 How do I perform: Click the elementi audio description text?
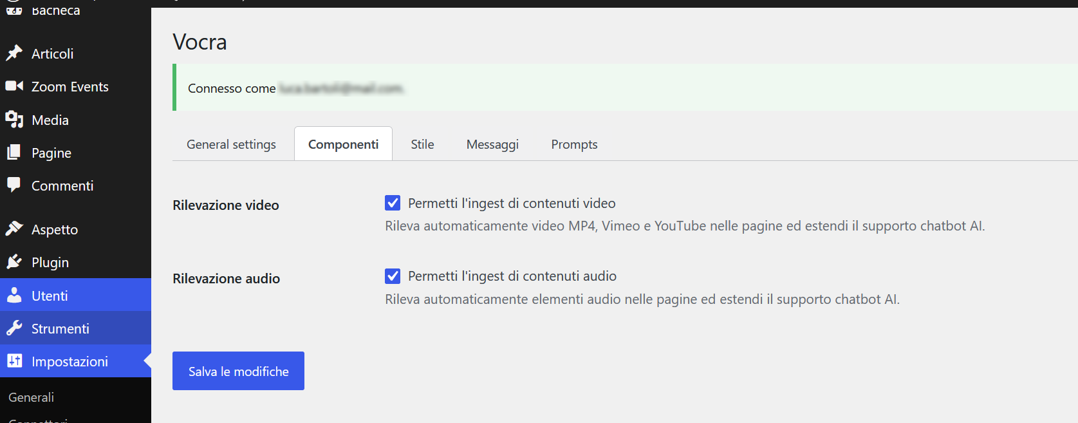tap(642, 299)
